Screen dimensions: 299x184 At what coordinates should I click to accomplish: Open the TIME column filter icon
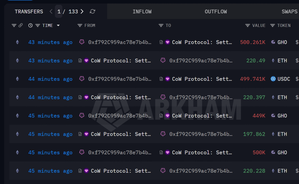pyautogui.click(x=37, y=25)
